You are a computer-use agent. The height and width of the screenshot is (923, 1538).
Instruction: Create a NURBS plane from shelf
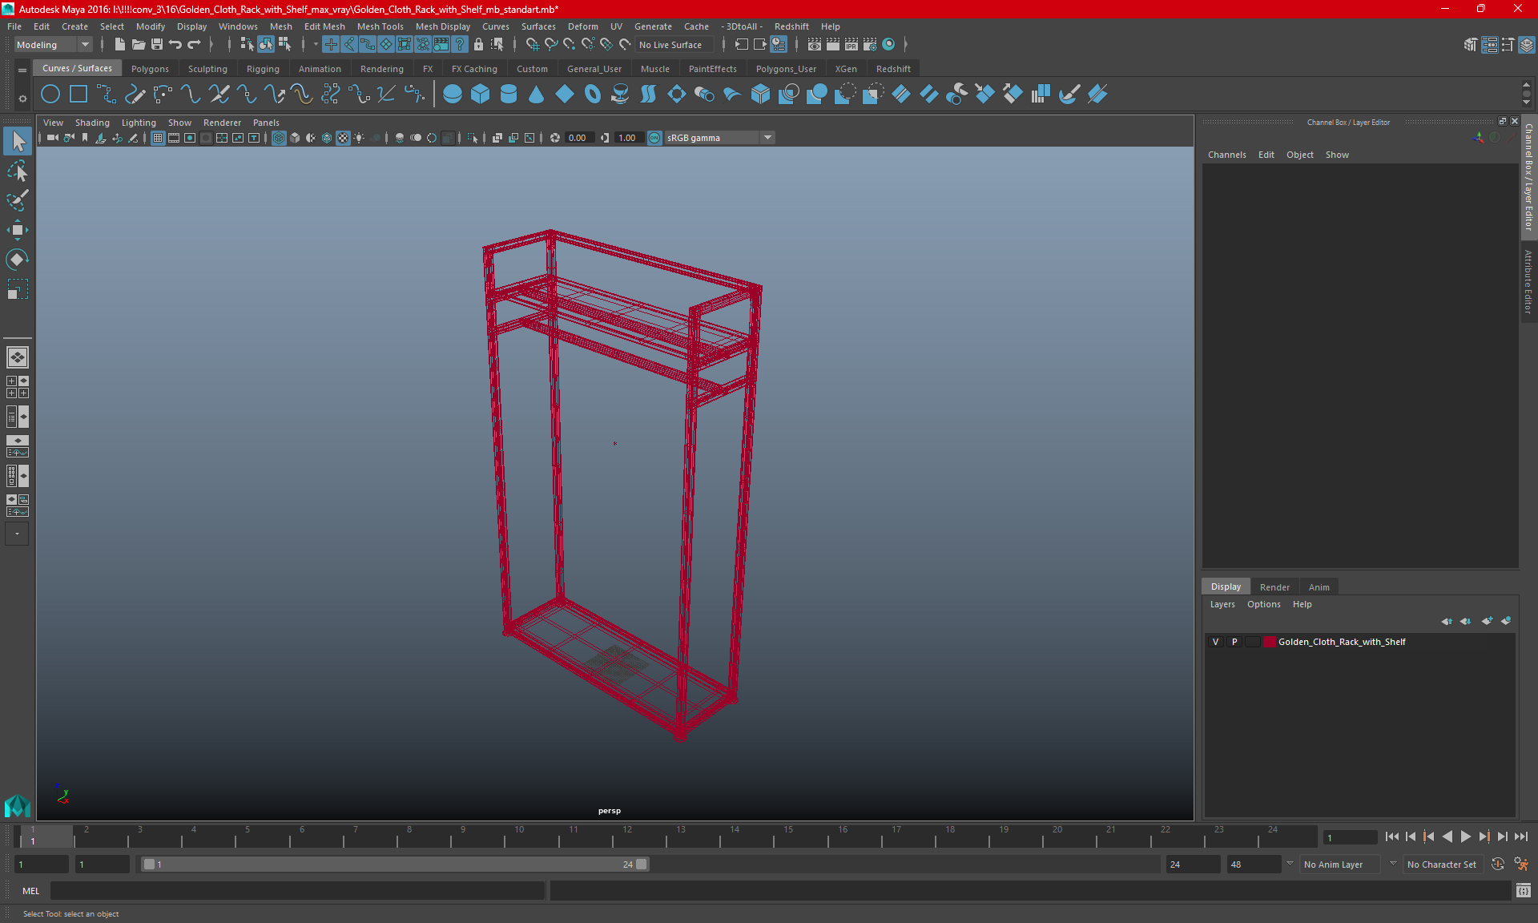[x=565, y=95]
